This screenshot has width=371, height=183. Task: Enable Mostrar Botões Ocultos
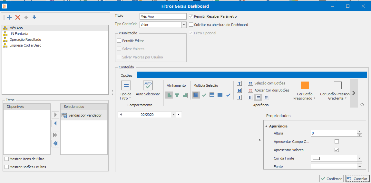coord(7,167)
